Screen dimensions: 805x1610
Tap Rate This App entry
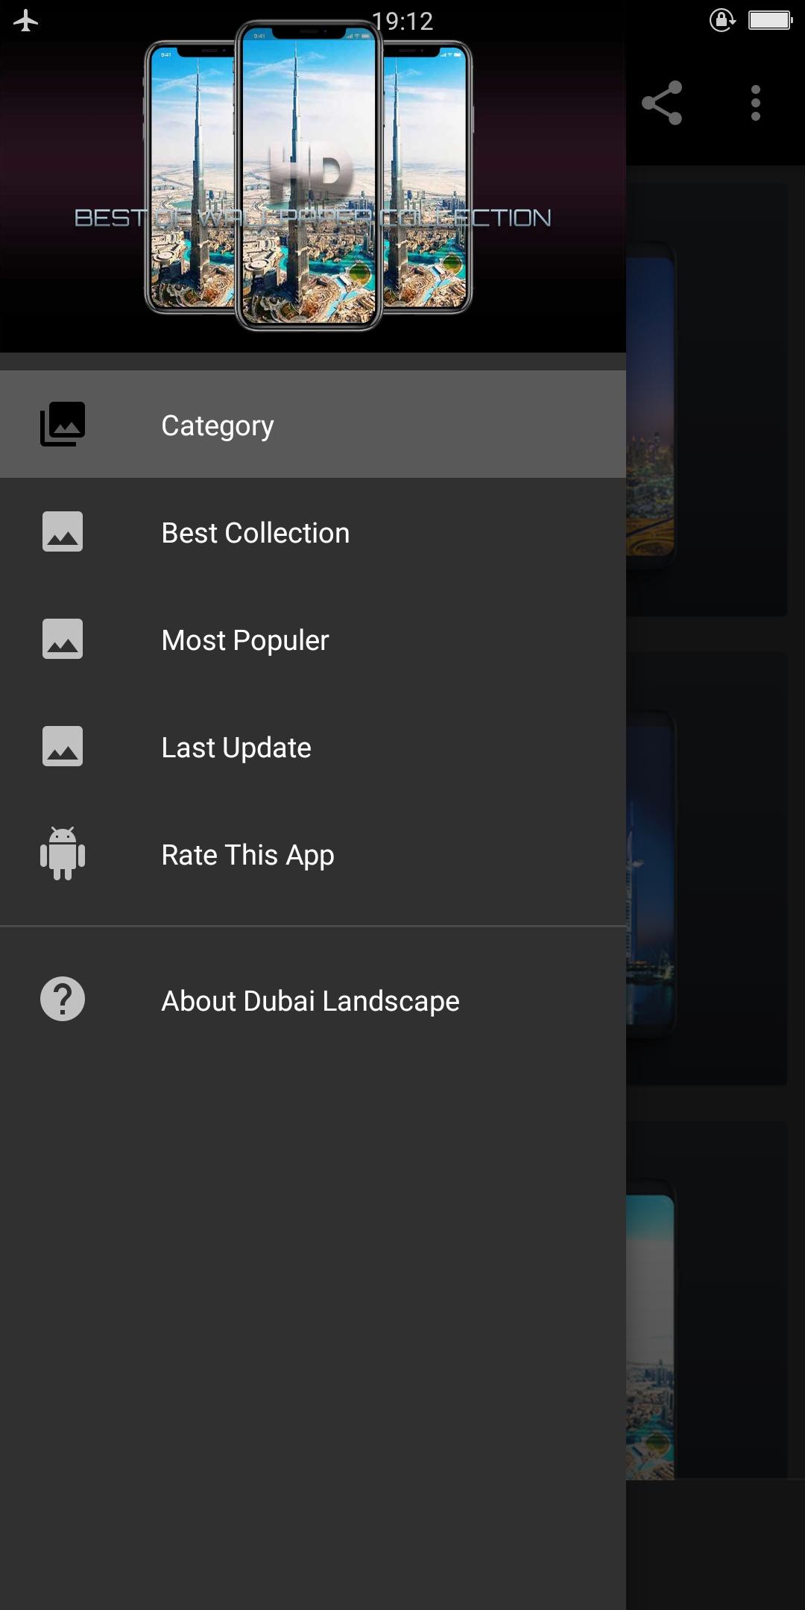[x=313, y=854]
